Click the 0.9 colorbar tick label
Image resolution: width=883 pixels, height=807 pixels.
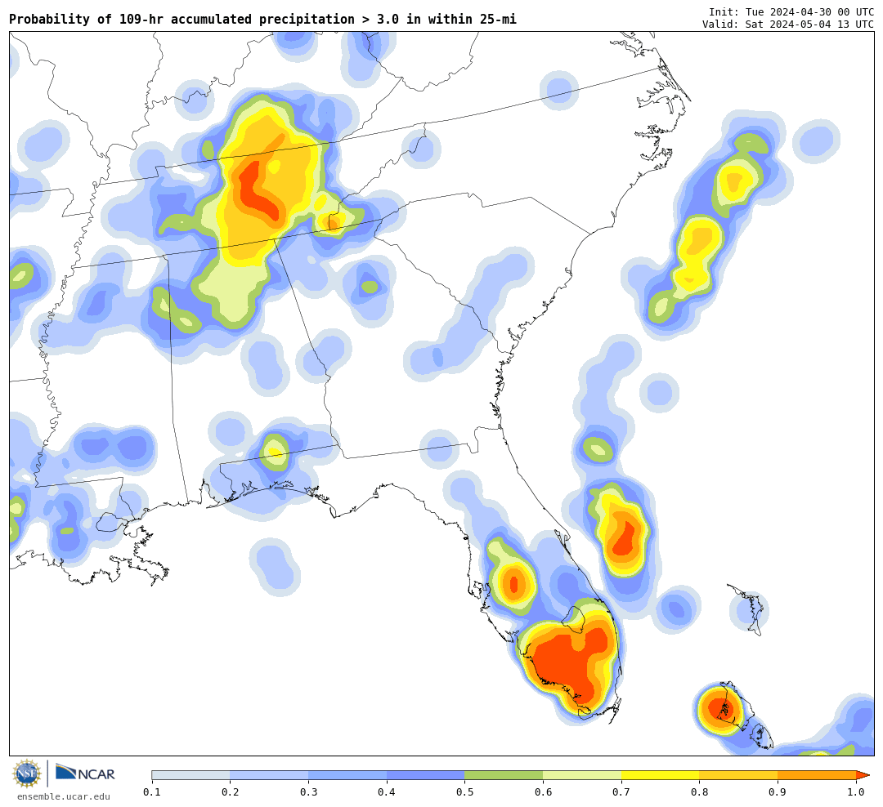tap(778, 791)
